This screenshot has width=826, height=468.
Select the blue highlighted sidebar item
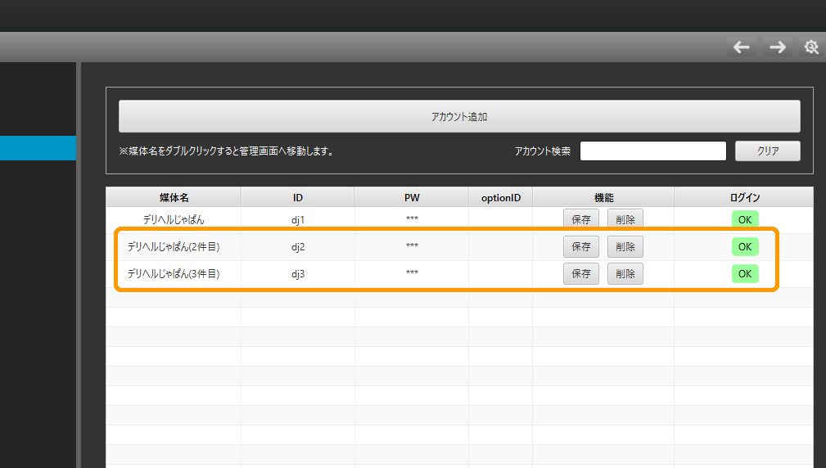click(38, 148)
